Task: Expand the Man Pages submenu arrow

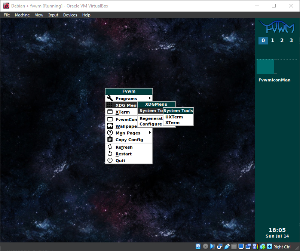Action: pos(150,133)
